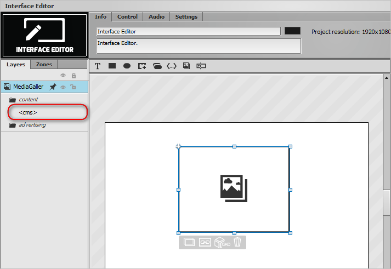Select the <cms> item in the tree
The height and width of the screenshot is (269, 391).
28,112
